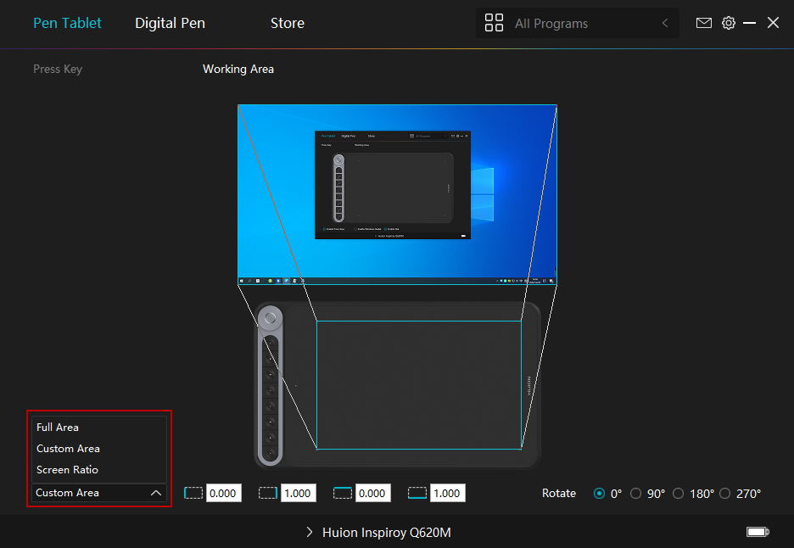Click the left margin area icon

pyautogui.click(x=194, y=493)
